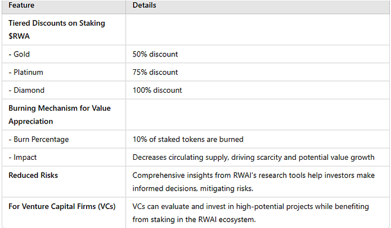Click "10% of staked tokens are burned" text
The width and height of the screenshot is (391, 228).
coord(187,139)
